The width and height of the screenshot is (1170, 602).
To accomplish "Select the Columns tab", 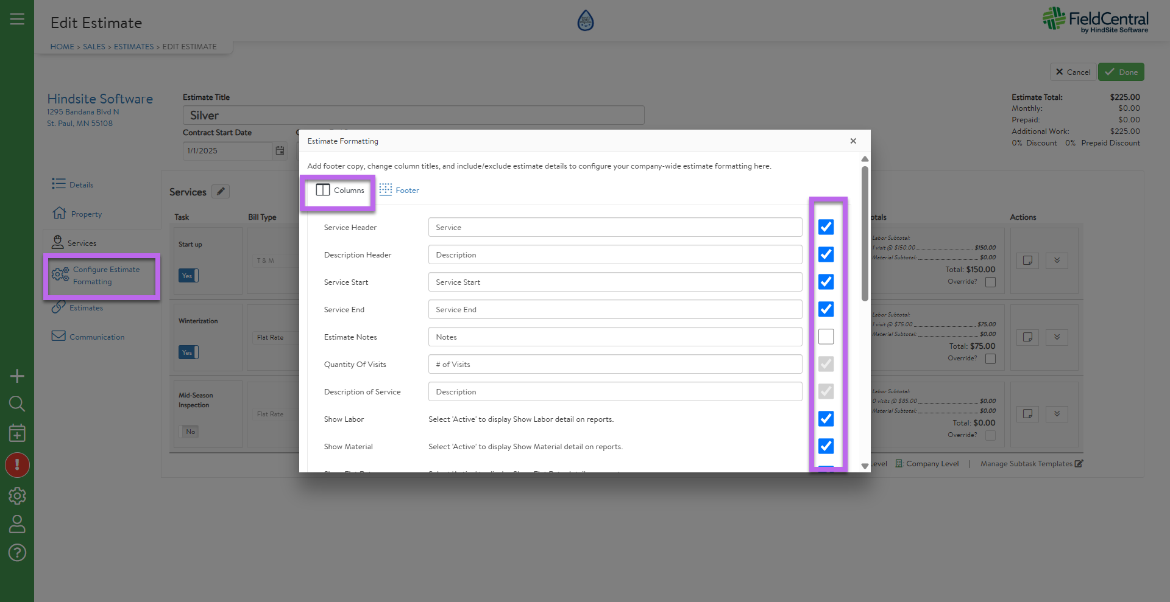I will [x=340, y=191].
